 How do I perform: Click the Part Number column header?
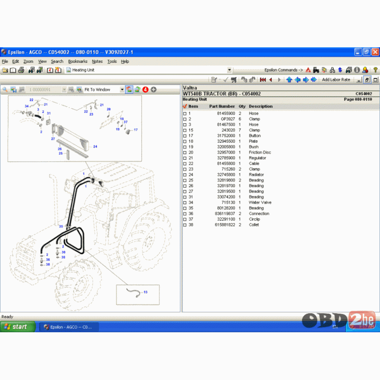click(222, 106)
